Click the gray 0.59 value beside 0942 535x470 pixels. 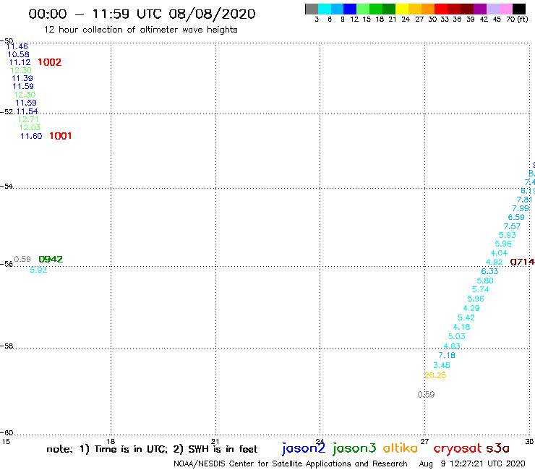[22, 259]
